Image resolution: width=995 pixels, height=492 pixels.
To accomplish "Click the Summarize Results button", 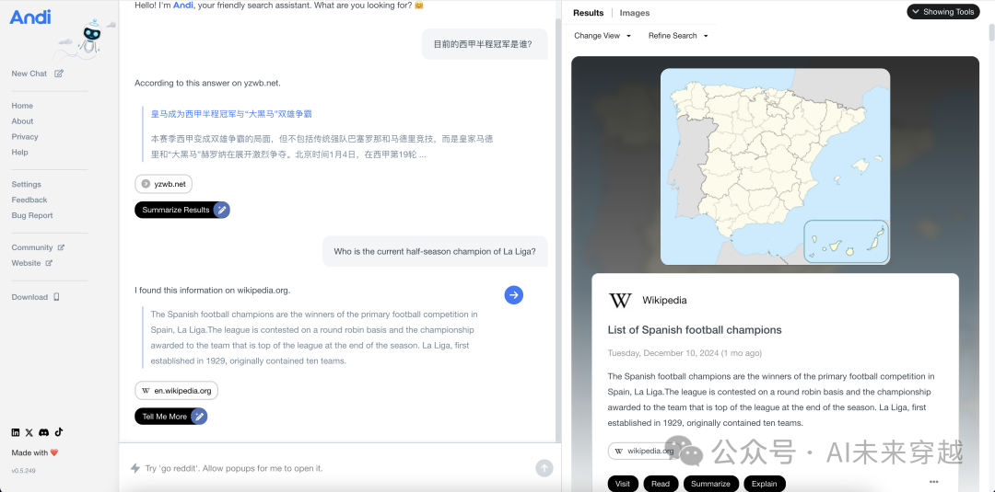I will click(182, 210).
